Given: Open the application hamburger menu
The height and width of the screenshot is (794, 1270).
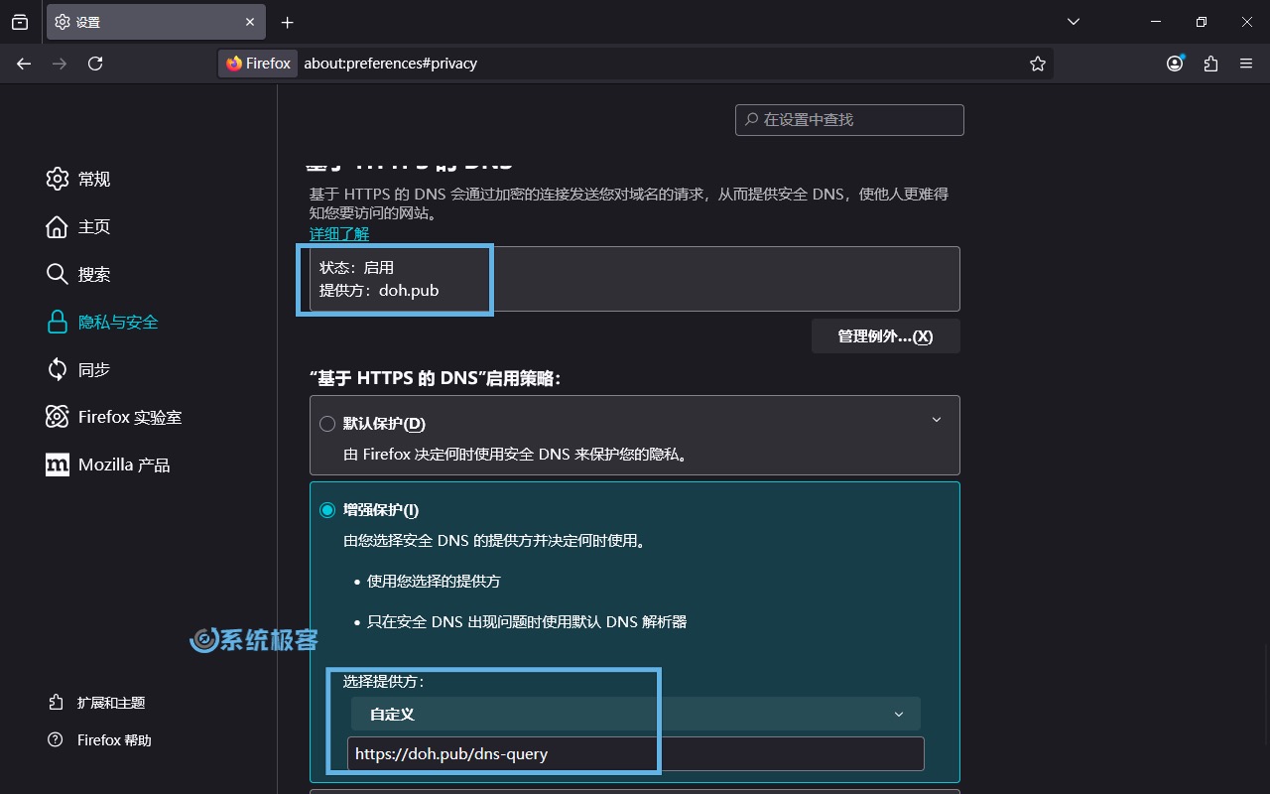Looking at the screenshot, I should point(1246,64).
